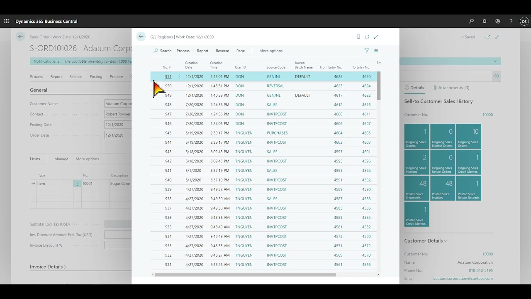
Task: Open source code REVERSAL for register 950
Action: [x=275, y=86]
